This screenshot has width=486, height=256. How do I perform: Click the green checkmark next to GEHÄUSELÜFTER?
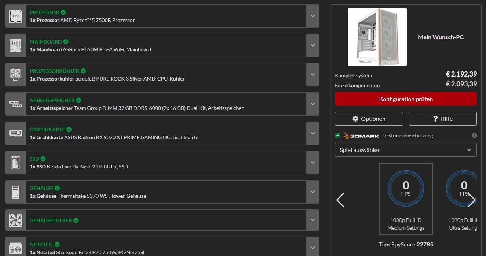[76, 220]
